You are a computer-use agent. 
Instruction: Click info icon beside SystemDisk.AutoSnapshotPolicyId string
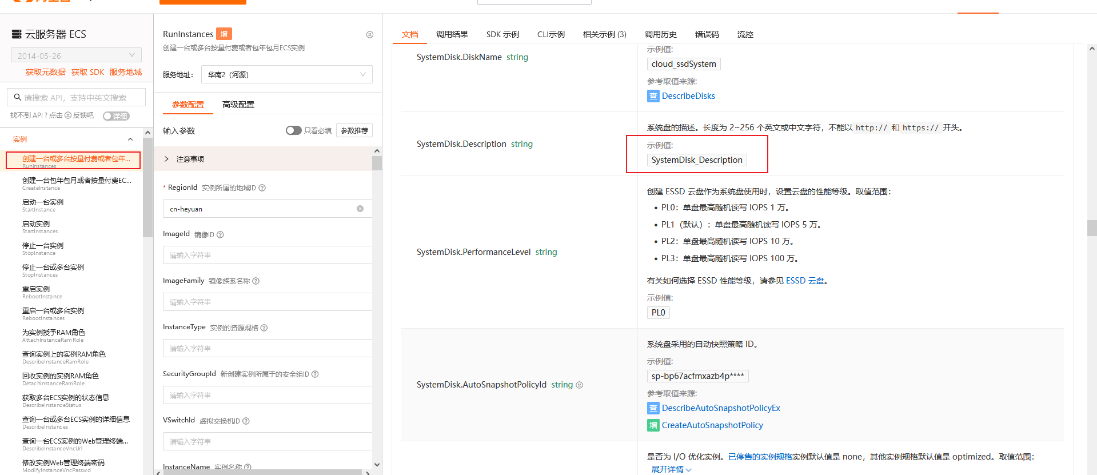coord(579,385)
